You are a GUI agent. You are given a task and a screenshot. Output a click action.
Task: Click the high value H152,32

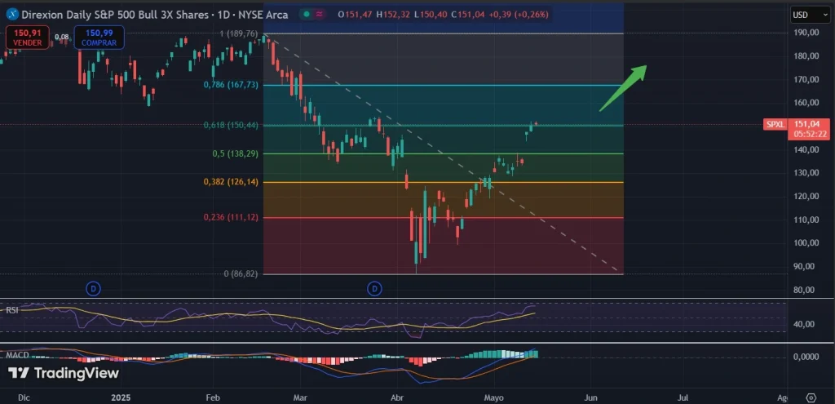pos(393,15)
